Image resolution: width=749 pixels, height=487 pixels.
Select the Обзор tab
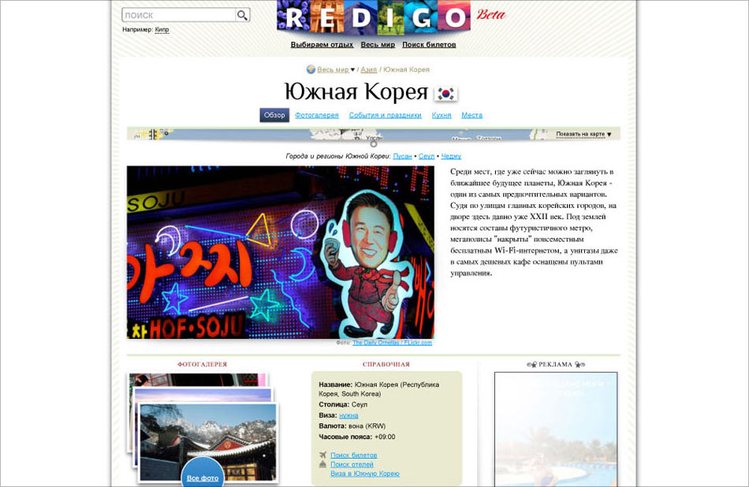[274, 115]
